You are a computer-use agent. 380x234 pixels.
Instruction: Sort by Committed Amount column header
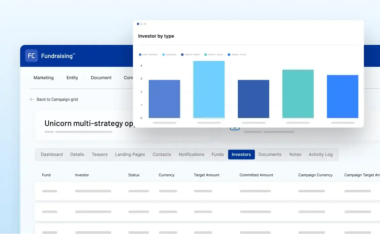pyautogui.click(x=256, y=175)
